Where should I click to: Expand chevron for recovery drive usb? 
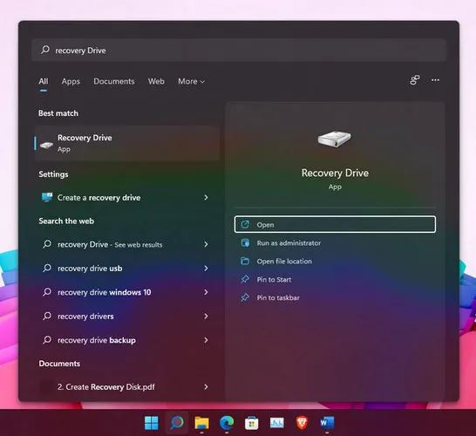pos(206,269)
